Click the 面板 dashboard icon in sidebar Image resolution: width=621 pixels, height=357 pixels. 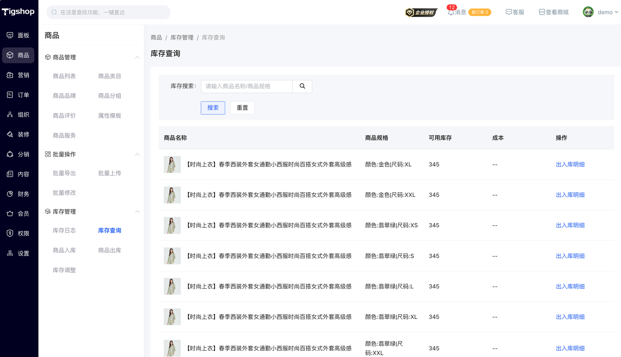pos(10,35)
